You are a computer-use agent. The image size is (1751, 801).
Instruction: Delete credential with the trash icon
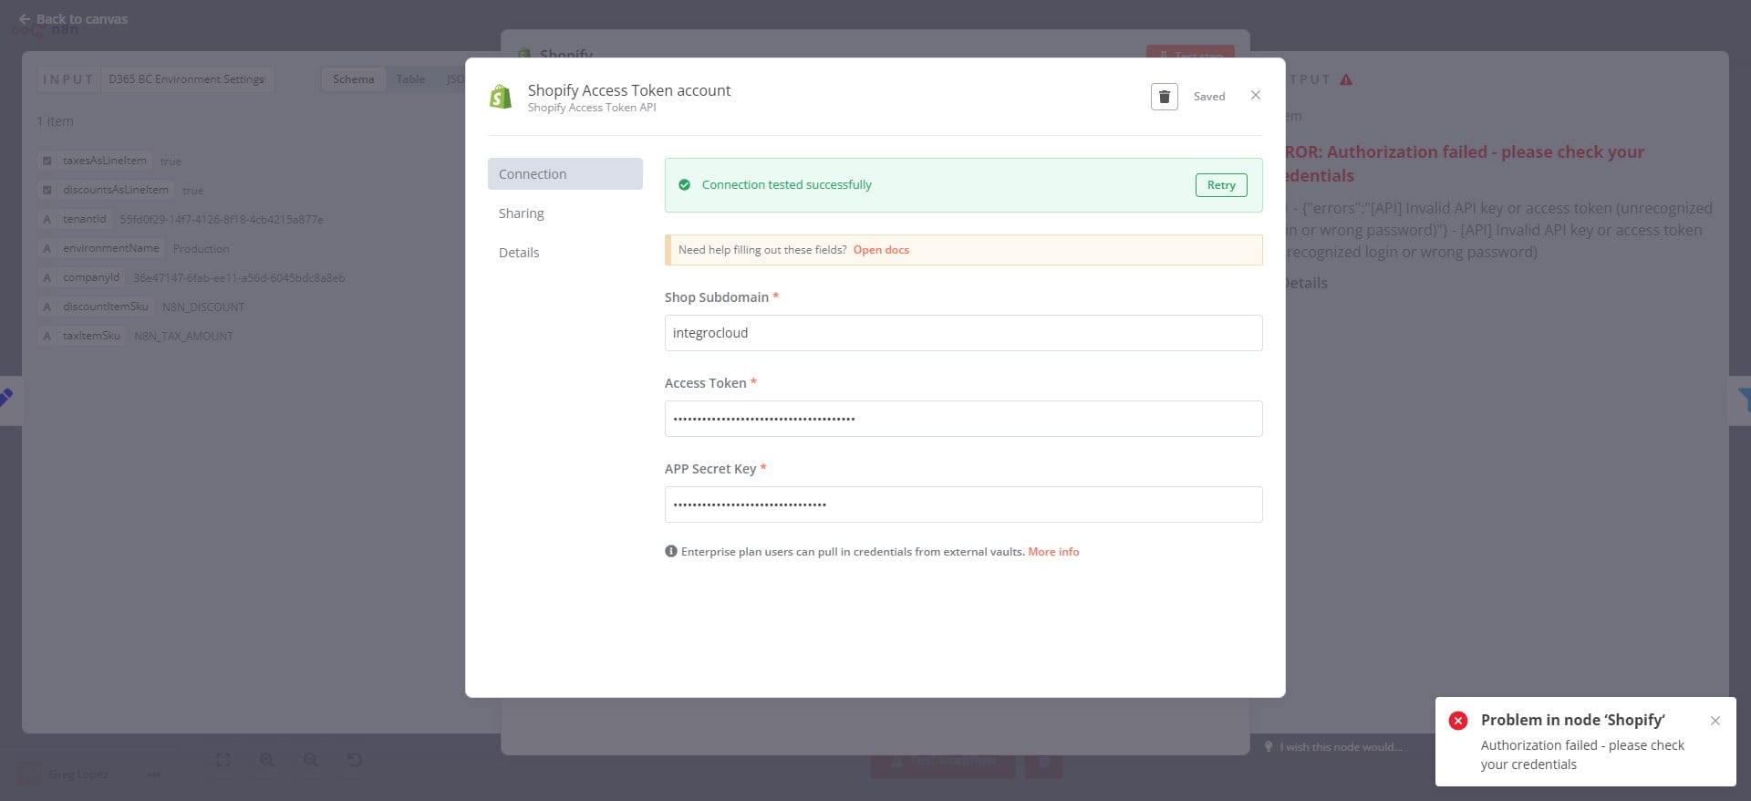click(x=1164, y=97)
